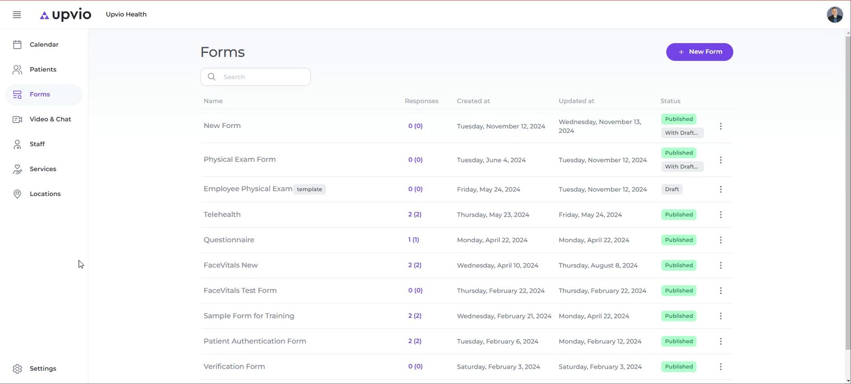Viewport: 851px width, 384px height.
Task: Click the New Form button
Action: coord(699,52)
